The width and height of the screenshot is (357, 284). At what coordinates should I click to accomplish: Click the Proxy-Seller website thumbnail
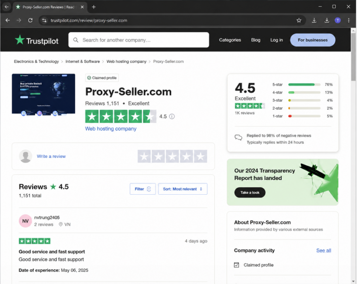click(44, 95)
